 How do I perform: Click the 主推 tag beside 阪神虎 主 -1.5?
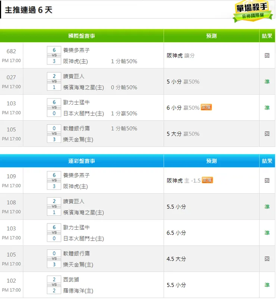207,180
